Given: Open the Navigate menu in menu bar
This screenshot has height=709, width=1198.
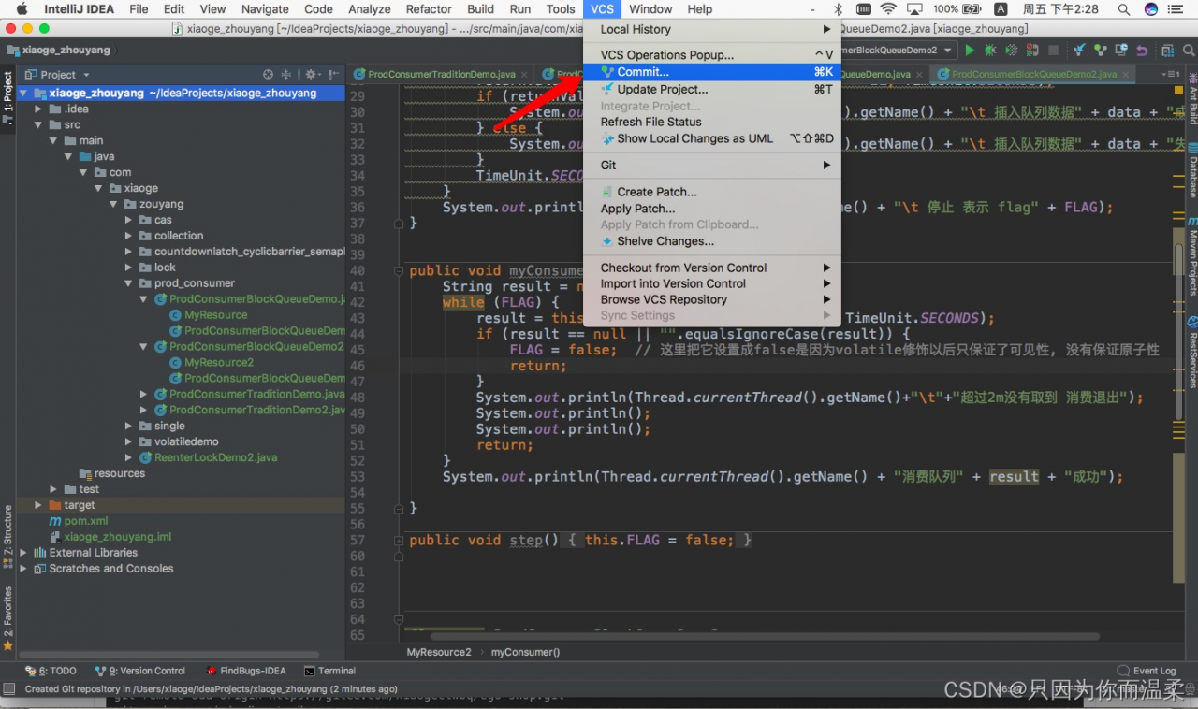Looking at the screenshot, I should (x=265, y=9).
